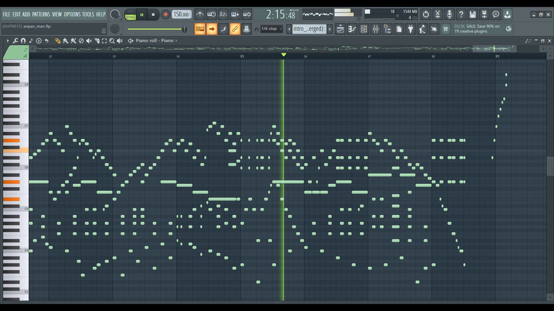
Task: Click the tempo tapper icon
Action: pyautogui.click(x=422, y=29)
